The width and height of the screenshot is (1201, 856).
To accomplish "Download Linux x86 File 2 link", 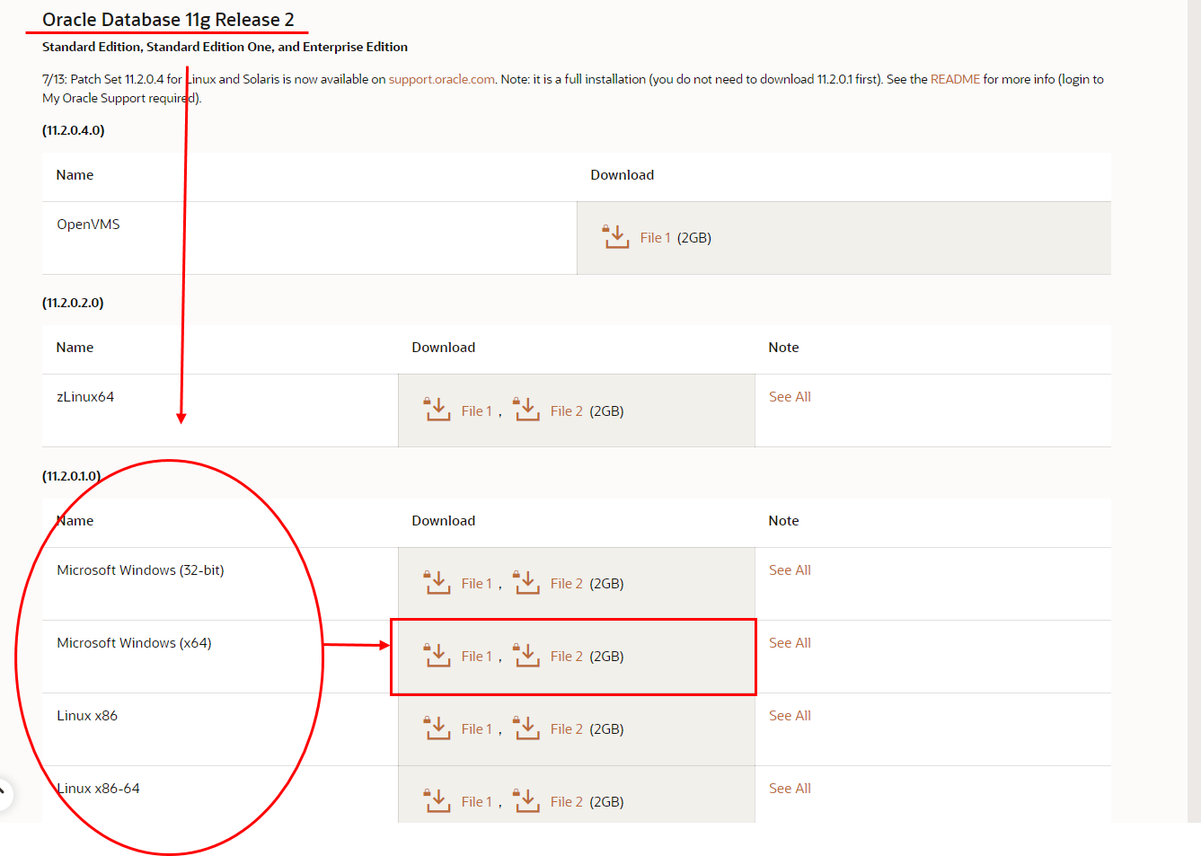I will (x=566, y=729).
